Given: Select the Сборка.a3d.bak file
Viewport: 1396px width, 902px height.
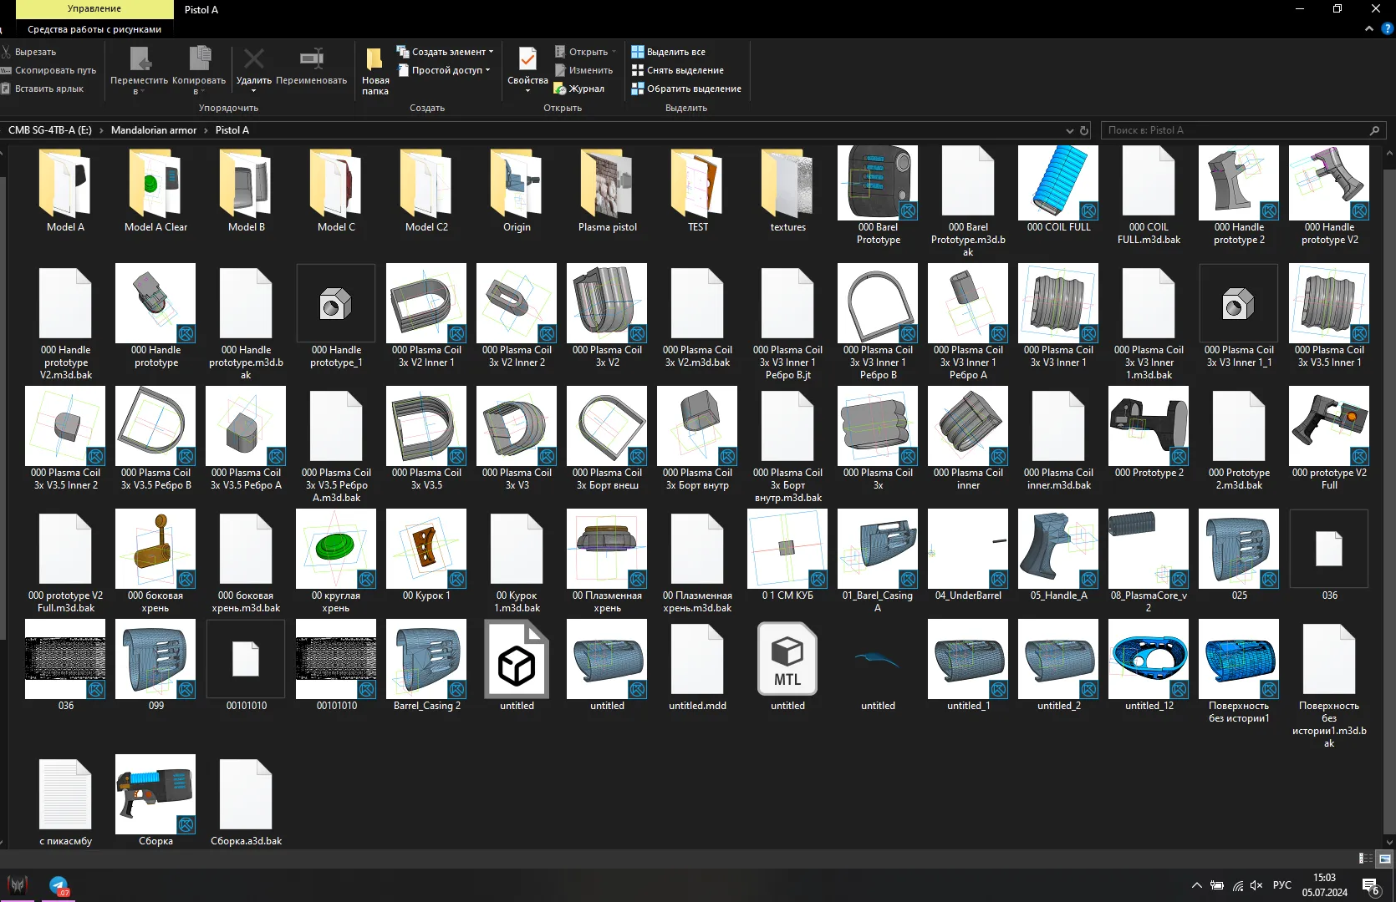Looking at the screenshot, I should [x=246, y=801].
